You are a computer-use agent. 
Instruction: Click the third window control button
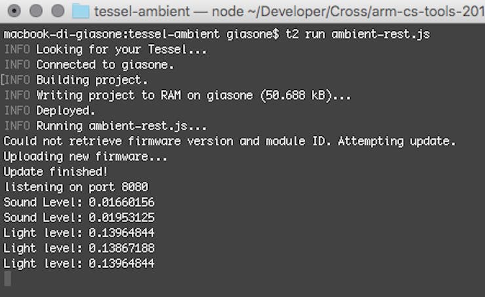click(58, 11)
